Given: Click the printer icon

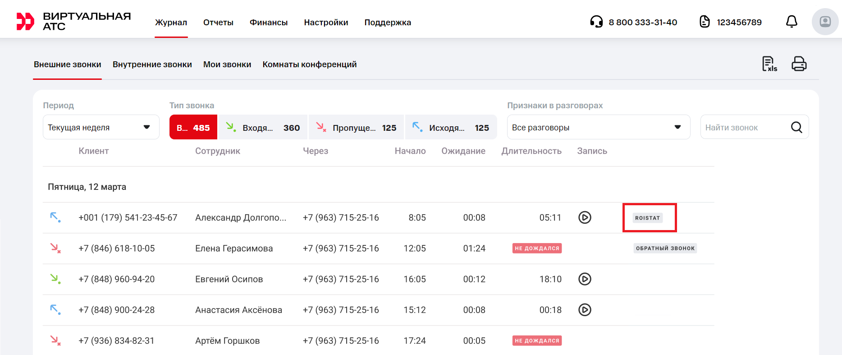Looking at the screenshot, I should click(799, 64).
